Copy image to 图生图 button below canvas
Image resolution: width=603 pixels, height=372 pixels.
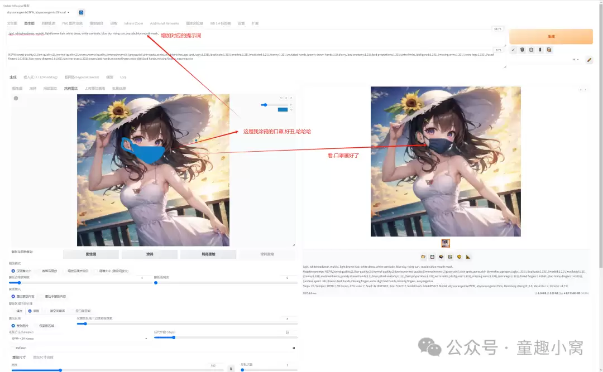91,254
